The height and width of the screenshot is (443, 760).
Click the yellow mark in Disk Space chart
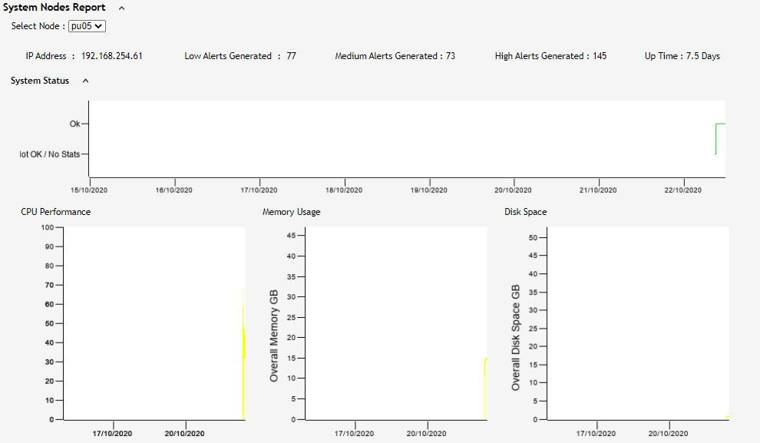point(727,417)
